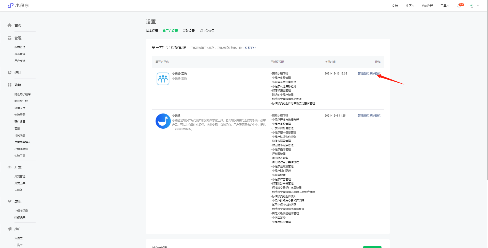The image size is (488, 248).
Task: Switch to the 关联设置 tab
Action: (x=188, y=31)
